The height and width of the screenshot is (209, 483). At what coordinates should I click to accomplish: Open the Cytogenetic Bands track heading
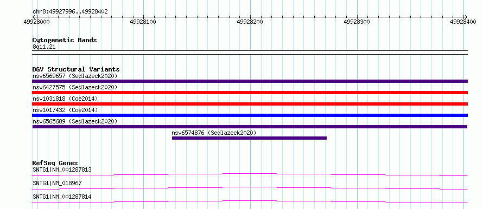coord(65,40)
